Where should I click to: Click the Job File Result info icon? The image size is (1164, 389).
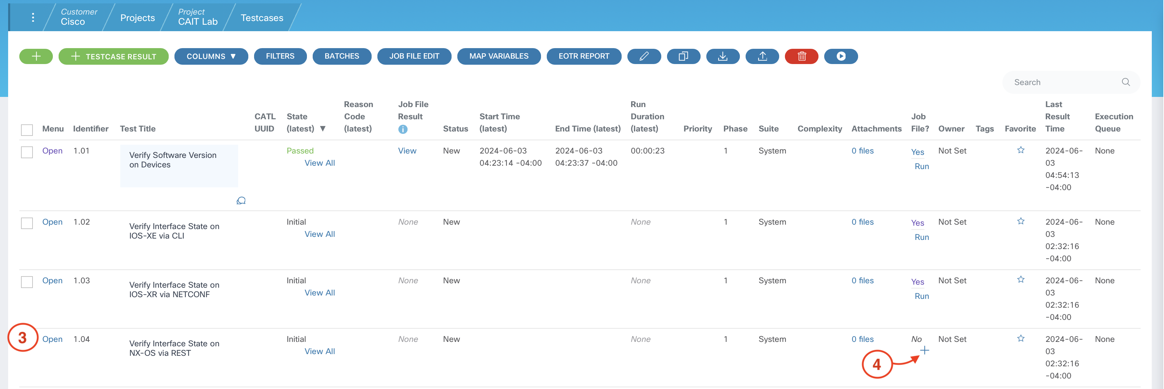402,129
